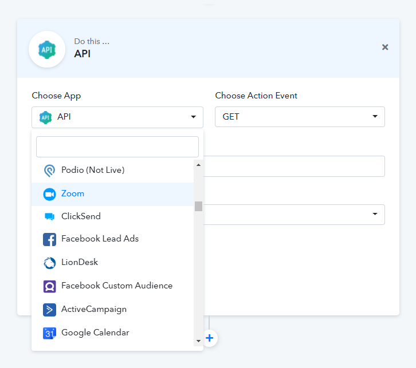Image resolution: width=416 pixels, height=368 pixels.
Task: Click the LionDesk lion icon
Action: [49, 263]
